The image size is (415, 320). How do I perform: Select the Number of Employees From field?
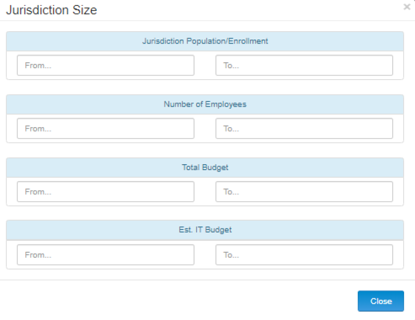(x=106, y=129)
